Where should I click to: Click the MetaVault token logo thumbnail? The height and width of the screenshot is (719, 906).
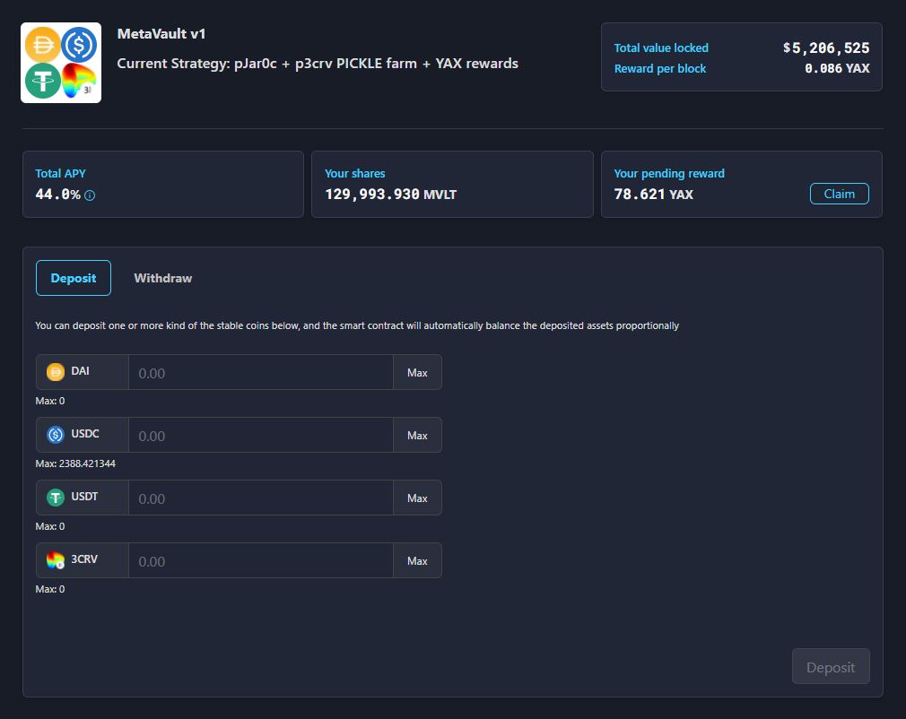coord(61,63)
